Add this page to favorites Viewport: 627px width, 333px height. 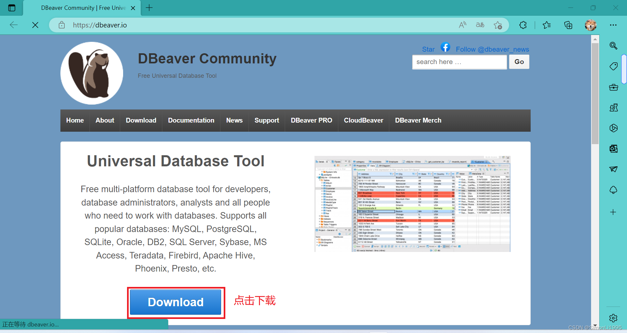click(x=498, y=25)
